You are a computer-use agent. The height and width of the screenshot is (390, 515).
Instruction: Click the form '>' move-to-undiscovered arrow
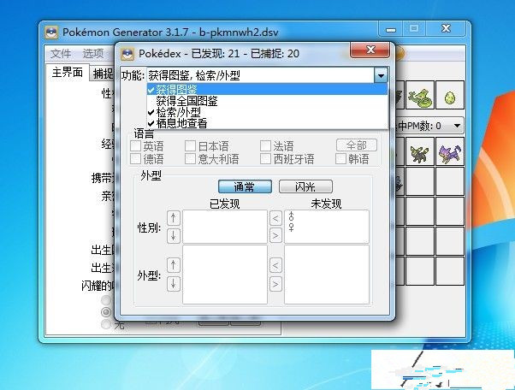tap(275, 284)
